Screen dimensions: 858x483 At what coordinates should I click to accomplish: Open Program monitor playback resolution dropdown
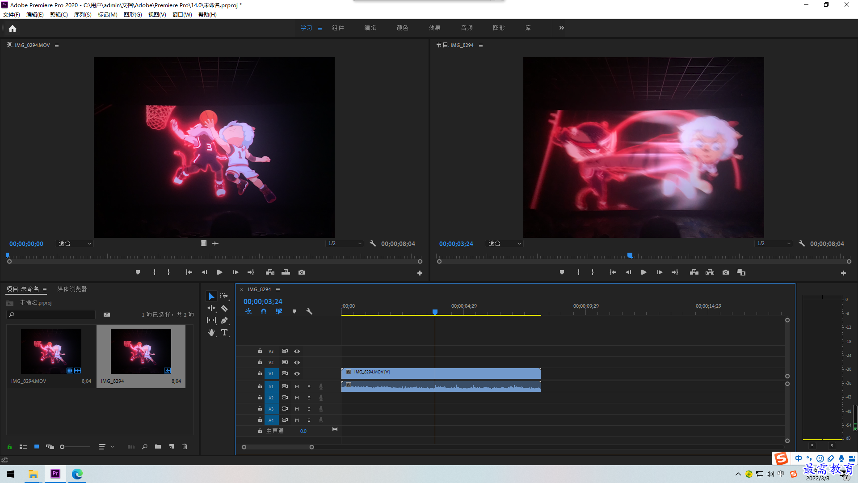click(x=774, y=243)
